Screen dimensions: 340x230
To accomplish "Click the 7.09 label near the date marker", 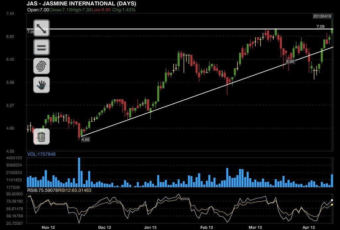I will [320, 27].
